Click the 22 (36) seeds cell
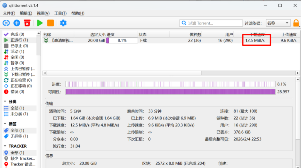This screenshot has height=168, width=301. [194, 40]
